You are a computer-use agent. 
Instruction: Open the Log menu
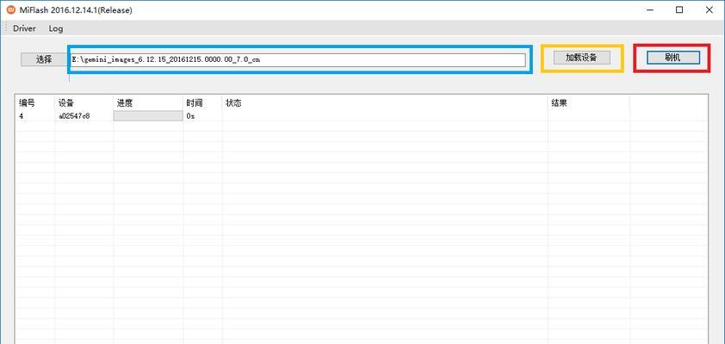56,28
